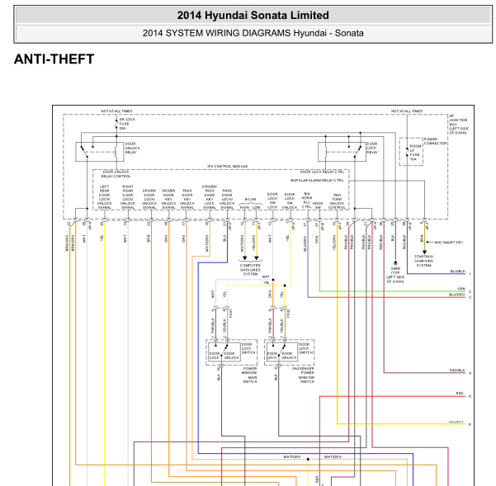The height and width of the screenshot is (486, 496).
Task: Click the 'DR LOCK FUSE 20A' label
Action: [x=127, y=124]
